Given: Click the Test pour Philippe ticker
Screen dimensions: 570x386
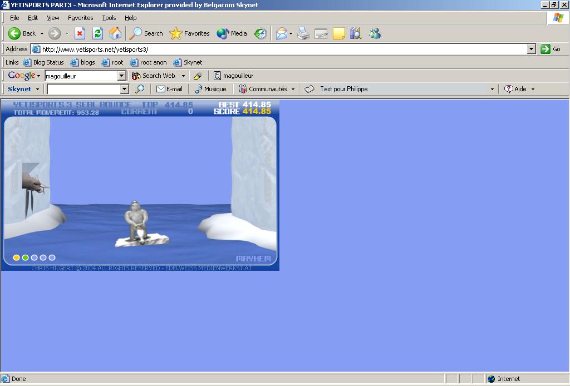Looking at the screenshot, I should click(x=344, y=89).
